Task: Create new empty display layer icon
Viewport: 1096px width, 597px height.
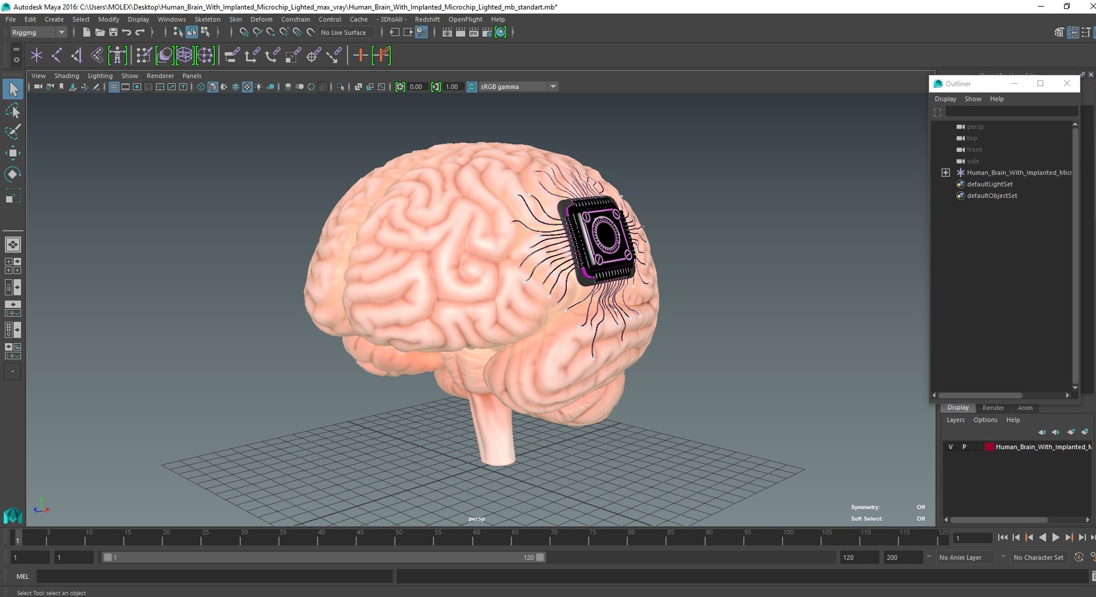Action: [x=1071, y=432]
